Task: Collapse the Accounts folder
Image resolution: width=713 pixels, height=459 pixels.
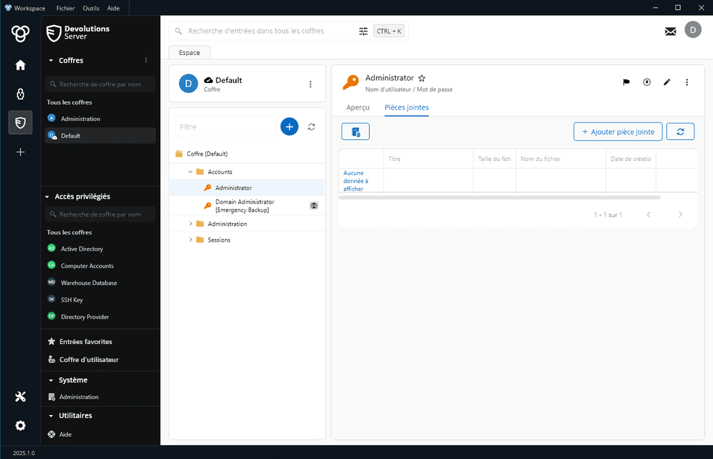Action: [191, 171]
